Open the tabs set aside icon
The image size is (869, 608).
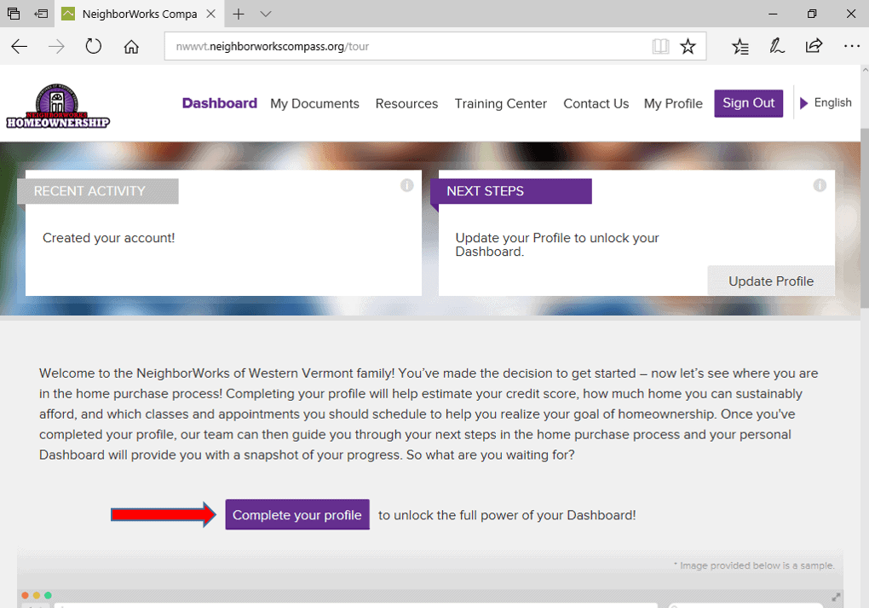click(x=14, y=14)
